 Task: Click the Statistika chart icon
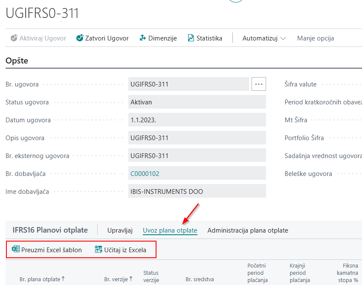pos(191,38)
